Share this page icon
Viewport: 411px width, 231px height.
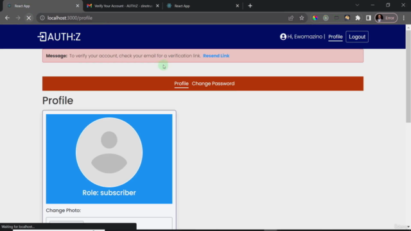291,18
